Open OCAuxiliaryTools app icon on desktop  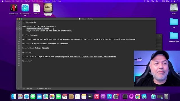click(x=25, y=8)
